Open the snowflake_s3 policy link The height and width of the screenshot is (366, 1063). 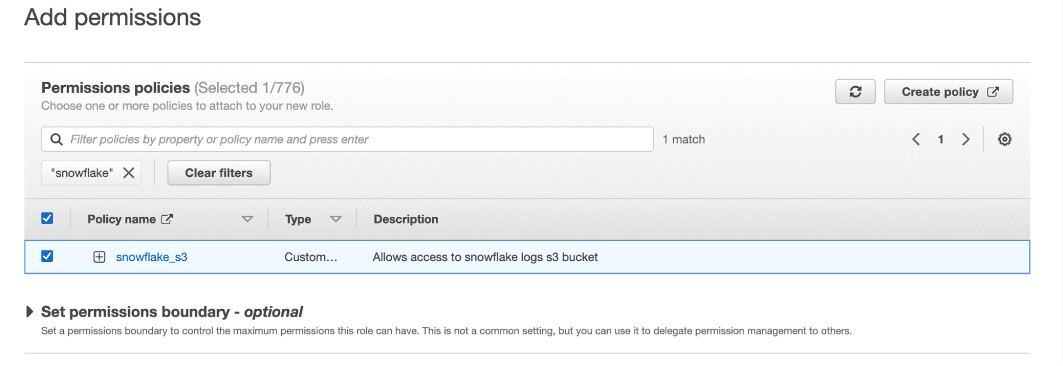click(153, 257)
